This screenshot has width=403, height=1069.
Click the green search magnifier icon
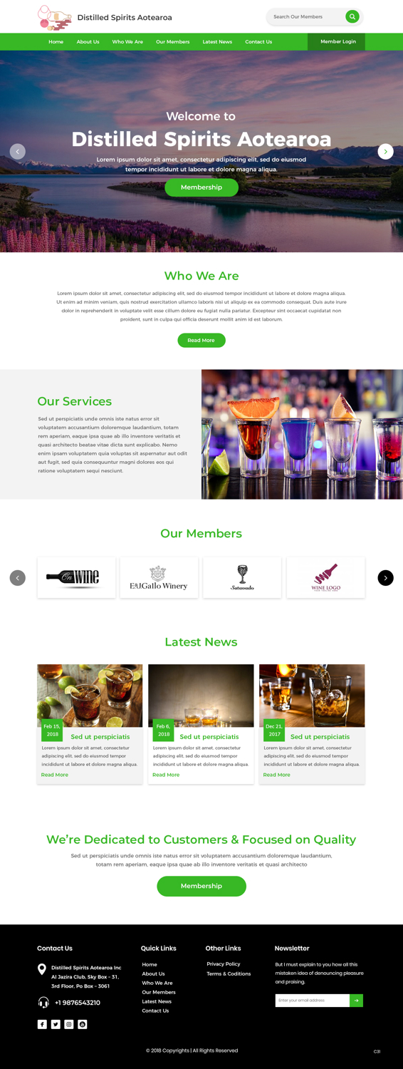tap(352, 16)
